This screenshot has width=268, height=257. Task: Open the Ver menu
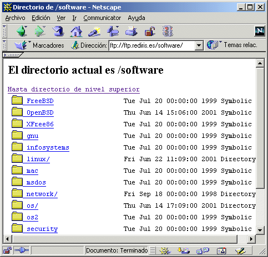61,18
